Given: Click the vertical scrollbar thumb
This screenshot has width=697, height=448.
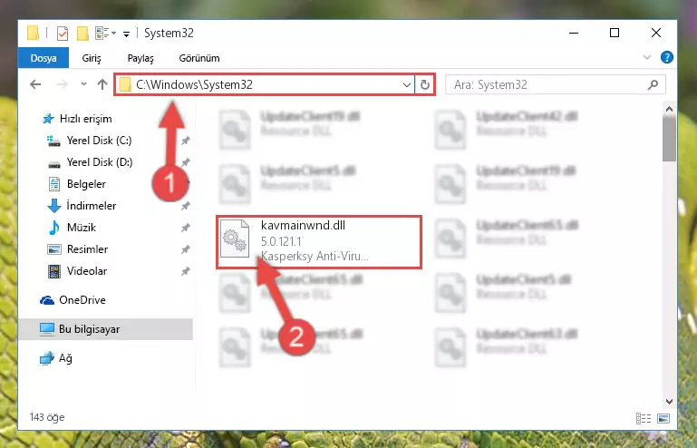Looking at the screenshot, I should 669,139.
